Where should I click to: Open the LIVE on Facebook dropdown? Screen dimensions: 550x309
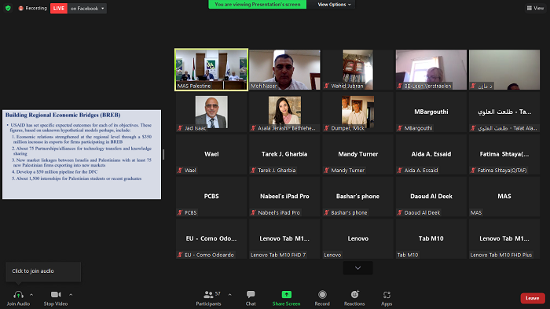coord(87,9)
